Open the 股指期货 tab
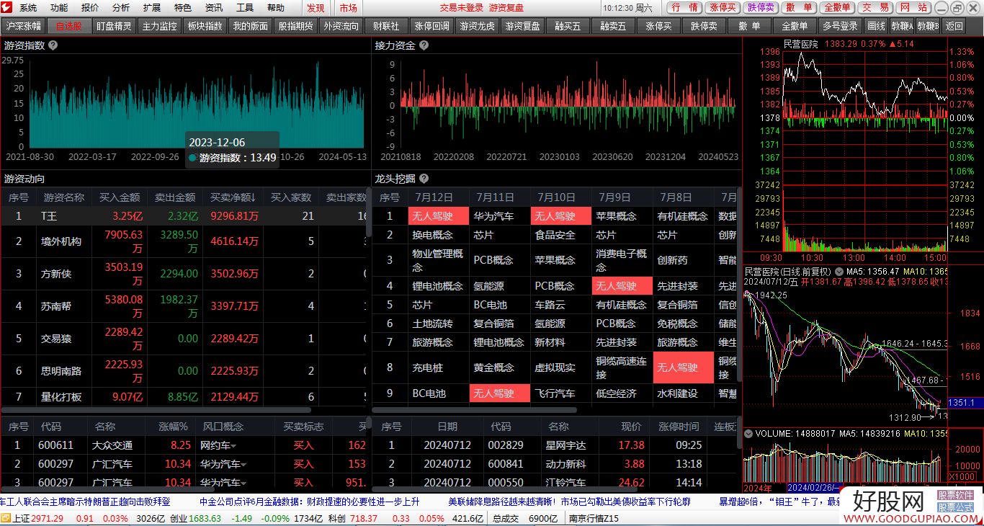 point(296,26)
